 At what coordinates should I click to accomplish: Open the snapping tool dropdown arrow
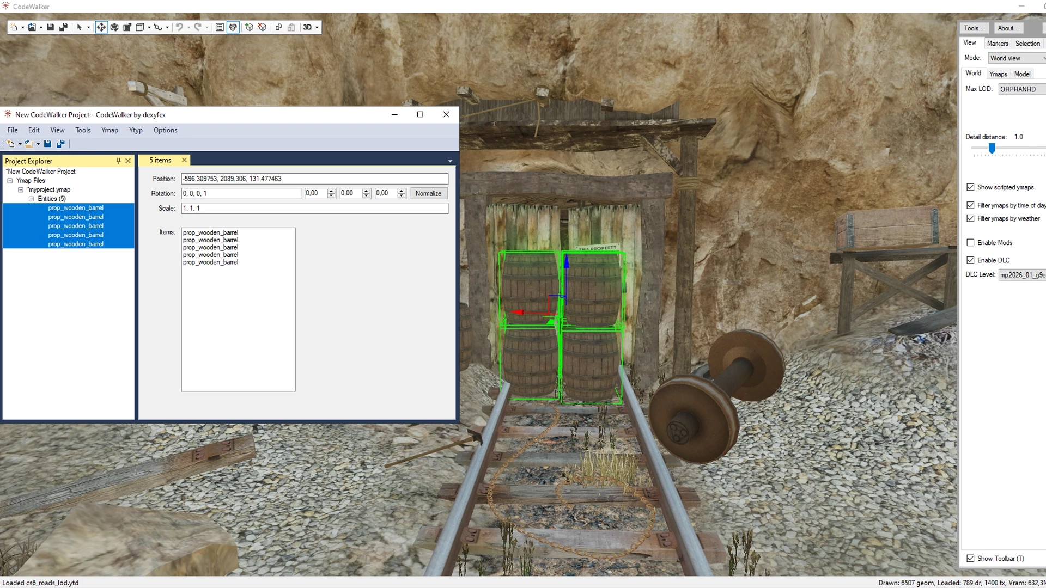[x=167, y=27]
